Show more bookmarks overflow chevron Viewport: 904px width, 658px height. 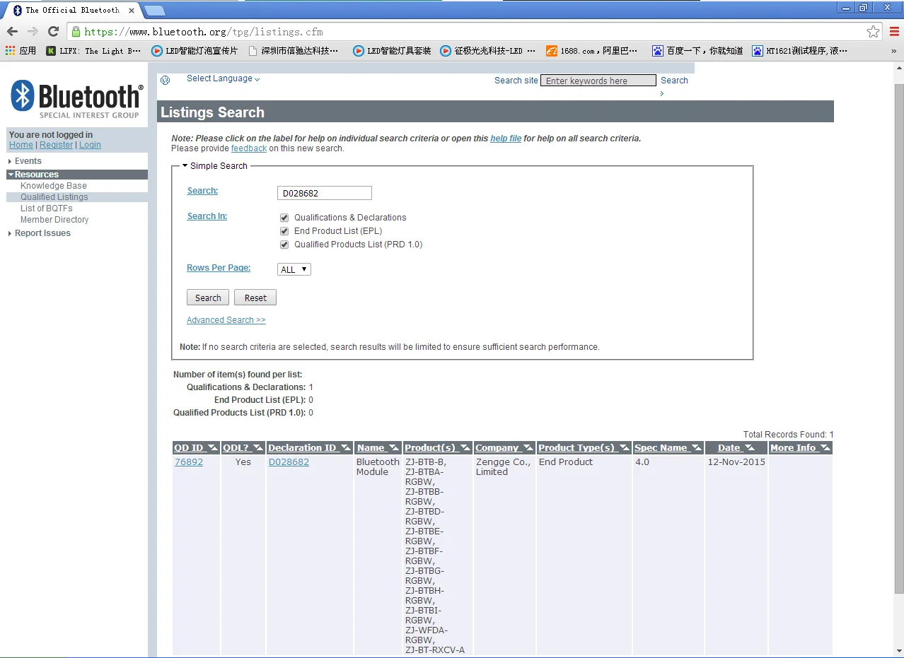894,51
